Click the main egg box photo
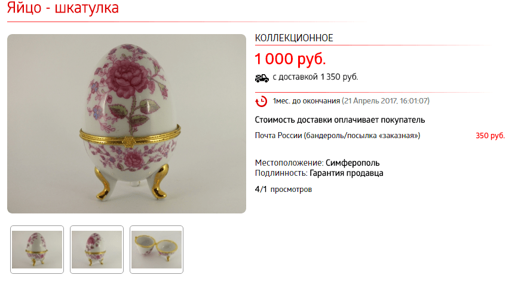The image size is (521, 284). 127,124
